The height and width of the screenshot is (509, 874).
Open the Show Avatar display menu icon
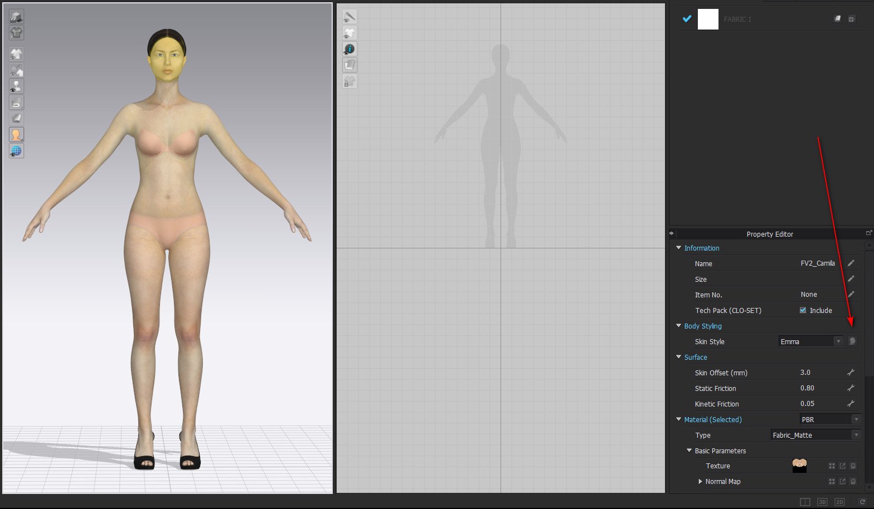(x=16, y=86)
